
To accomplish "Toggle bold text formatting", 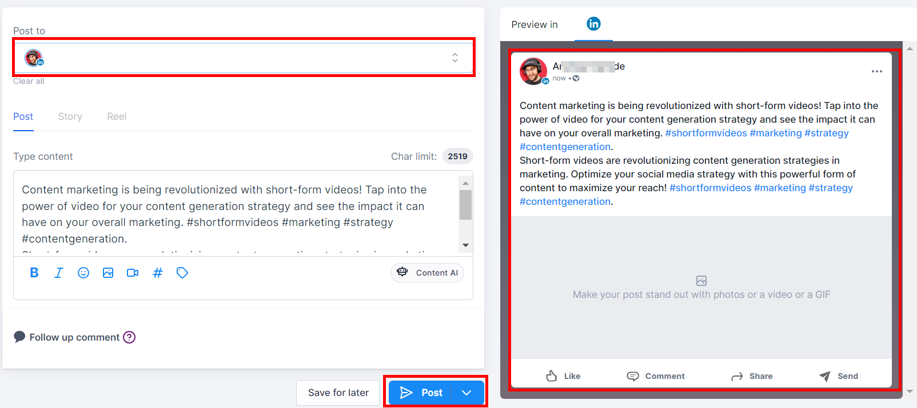I will click(x=34, y=273).
